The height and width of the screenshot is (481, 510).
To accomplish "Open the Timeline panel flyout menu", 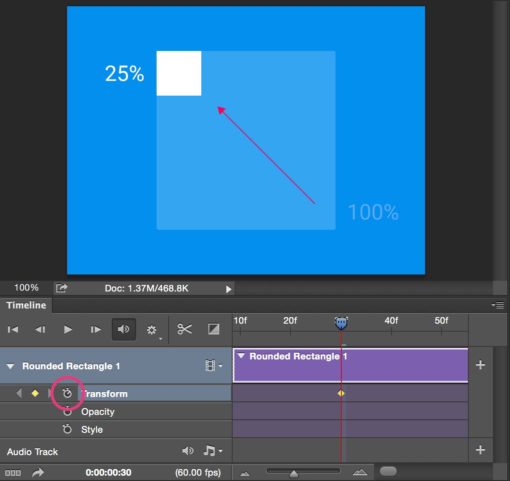I will coord(497,305).
